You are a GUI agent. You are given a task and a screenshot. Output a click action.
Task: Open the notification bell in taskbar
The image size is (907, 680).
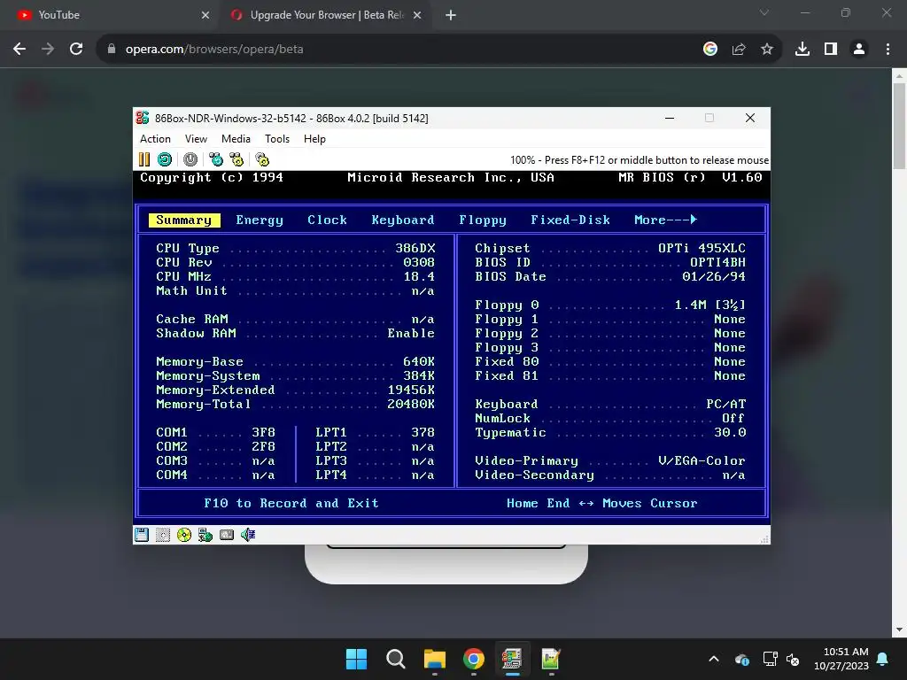[883, 659]
